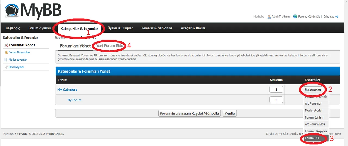
Task: Click the bell icon beside Forum Duyuruları
Action: (6, 52)
